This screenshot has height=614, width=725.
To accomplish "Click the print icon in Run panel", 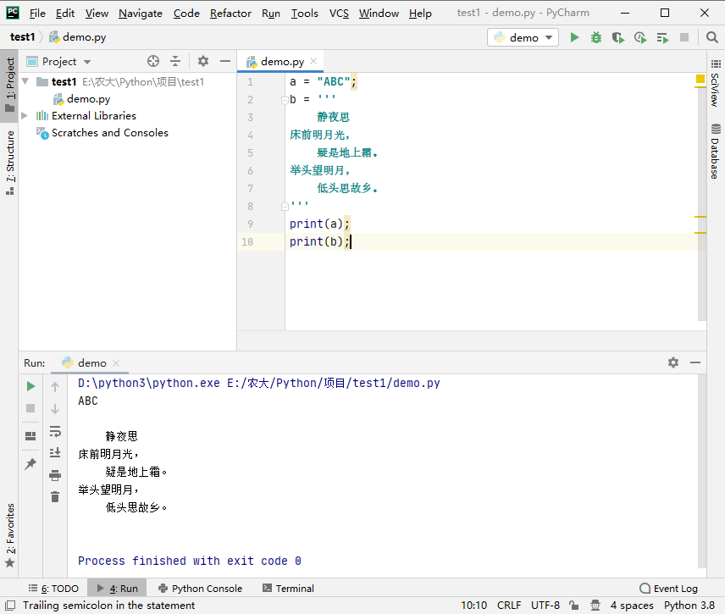I will (x=55, y=475).
